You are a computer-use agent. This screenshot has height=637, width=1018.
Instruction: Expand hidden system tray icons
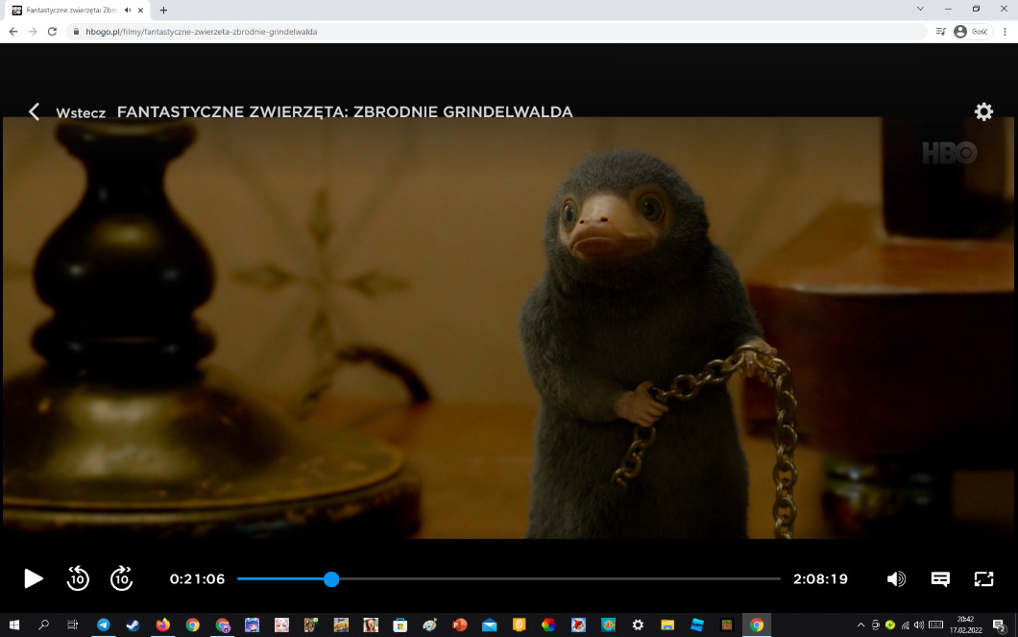[x=860, y=625]
